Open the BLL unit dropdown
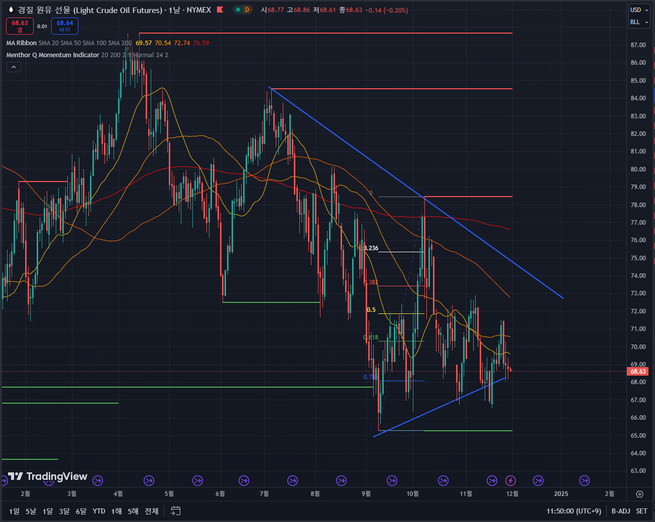 tap(639, 22)
